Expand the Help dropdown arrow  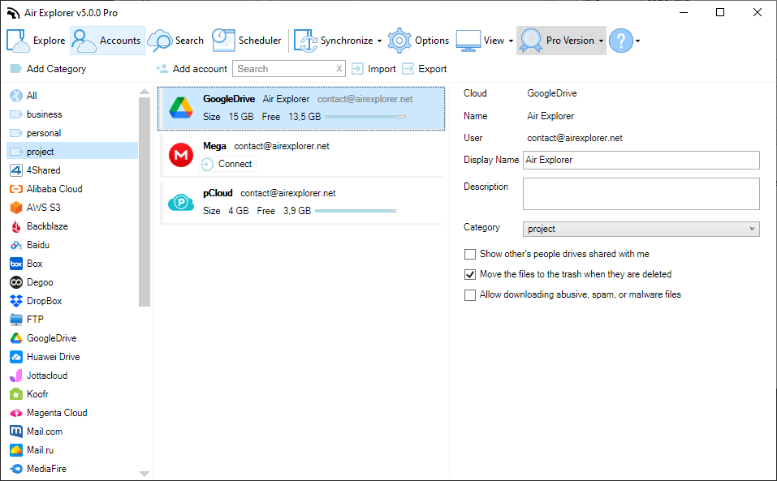coord(637,41)
